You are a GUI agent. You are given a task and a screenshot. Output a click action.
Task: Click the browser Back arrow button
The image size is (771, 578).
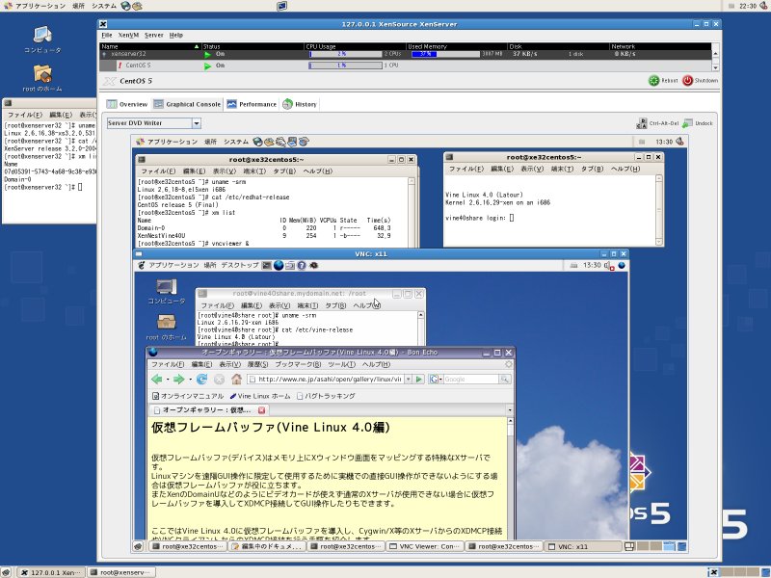pyautogui.click(x=157, y=379)
